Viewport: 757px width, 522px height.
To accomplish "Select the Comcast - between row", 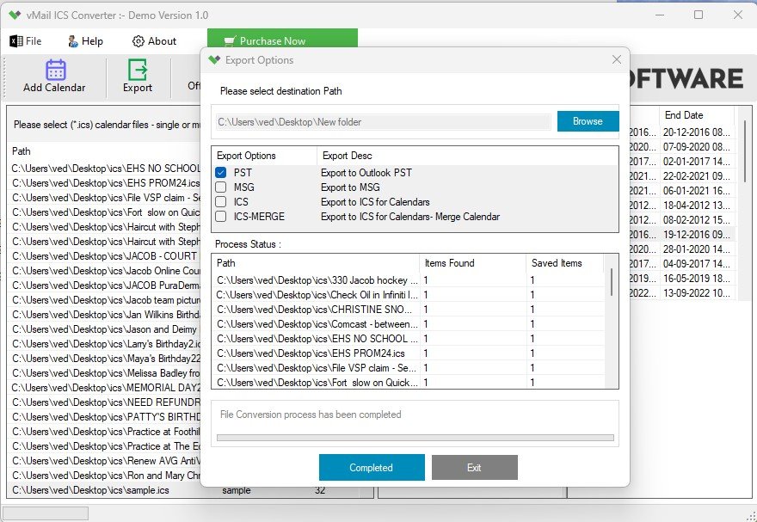I will tap(409, 324).
